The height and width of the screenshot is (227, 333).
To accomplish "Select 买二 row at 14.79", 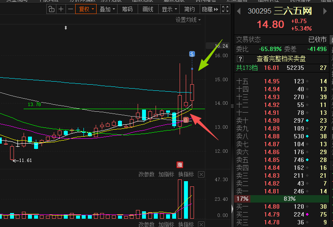I will pos(281,214).
